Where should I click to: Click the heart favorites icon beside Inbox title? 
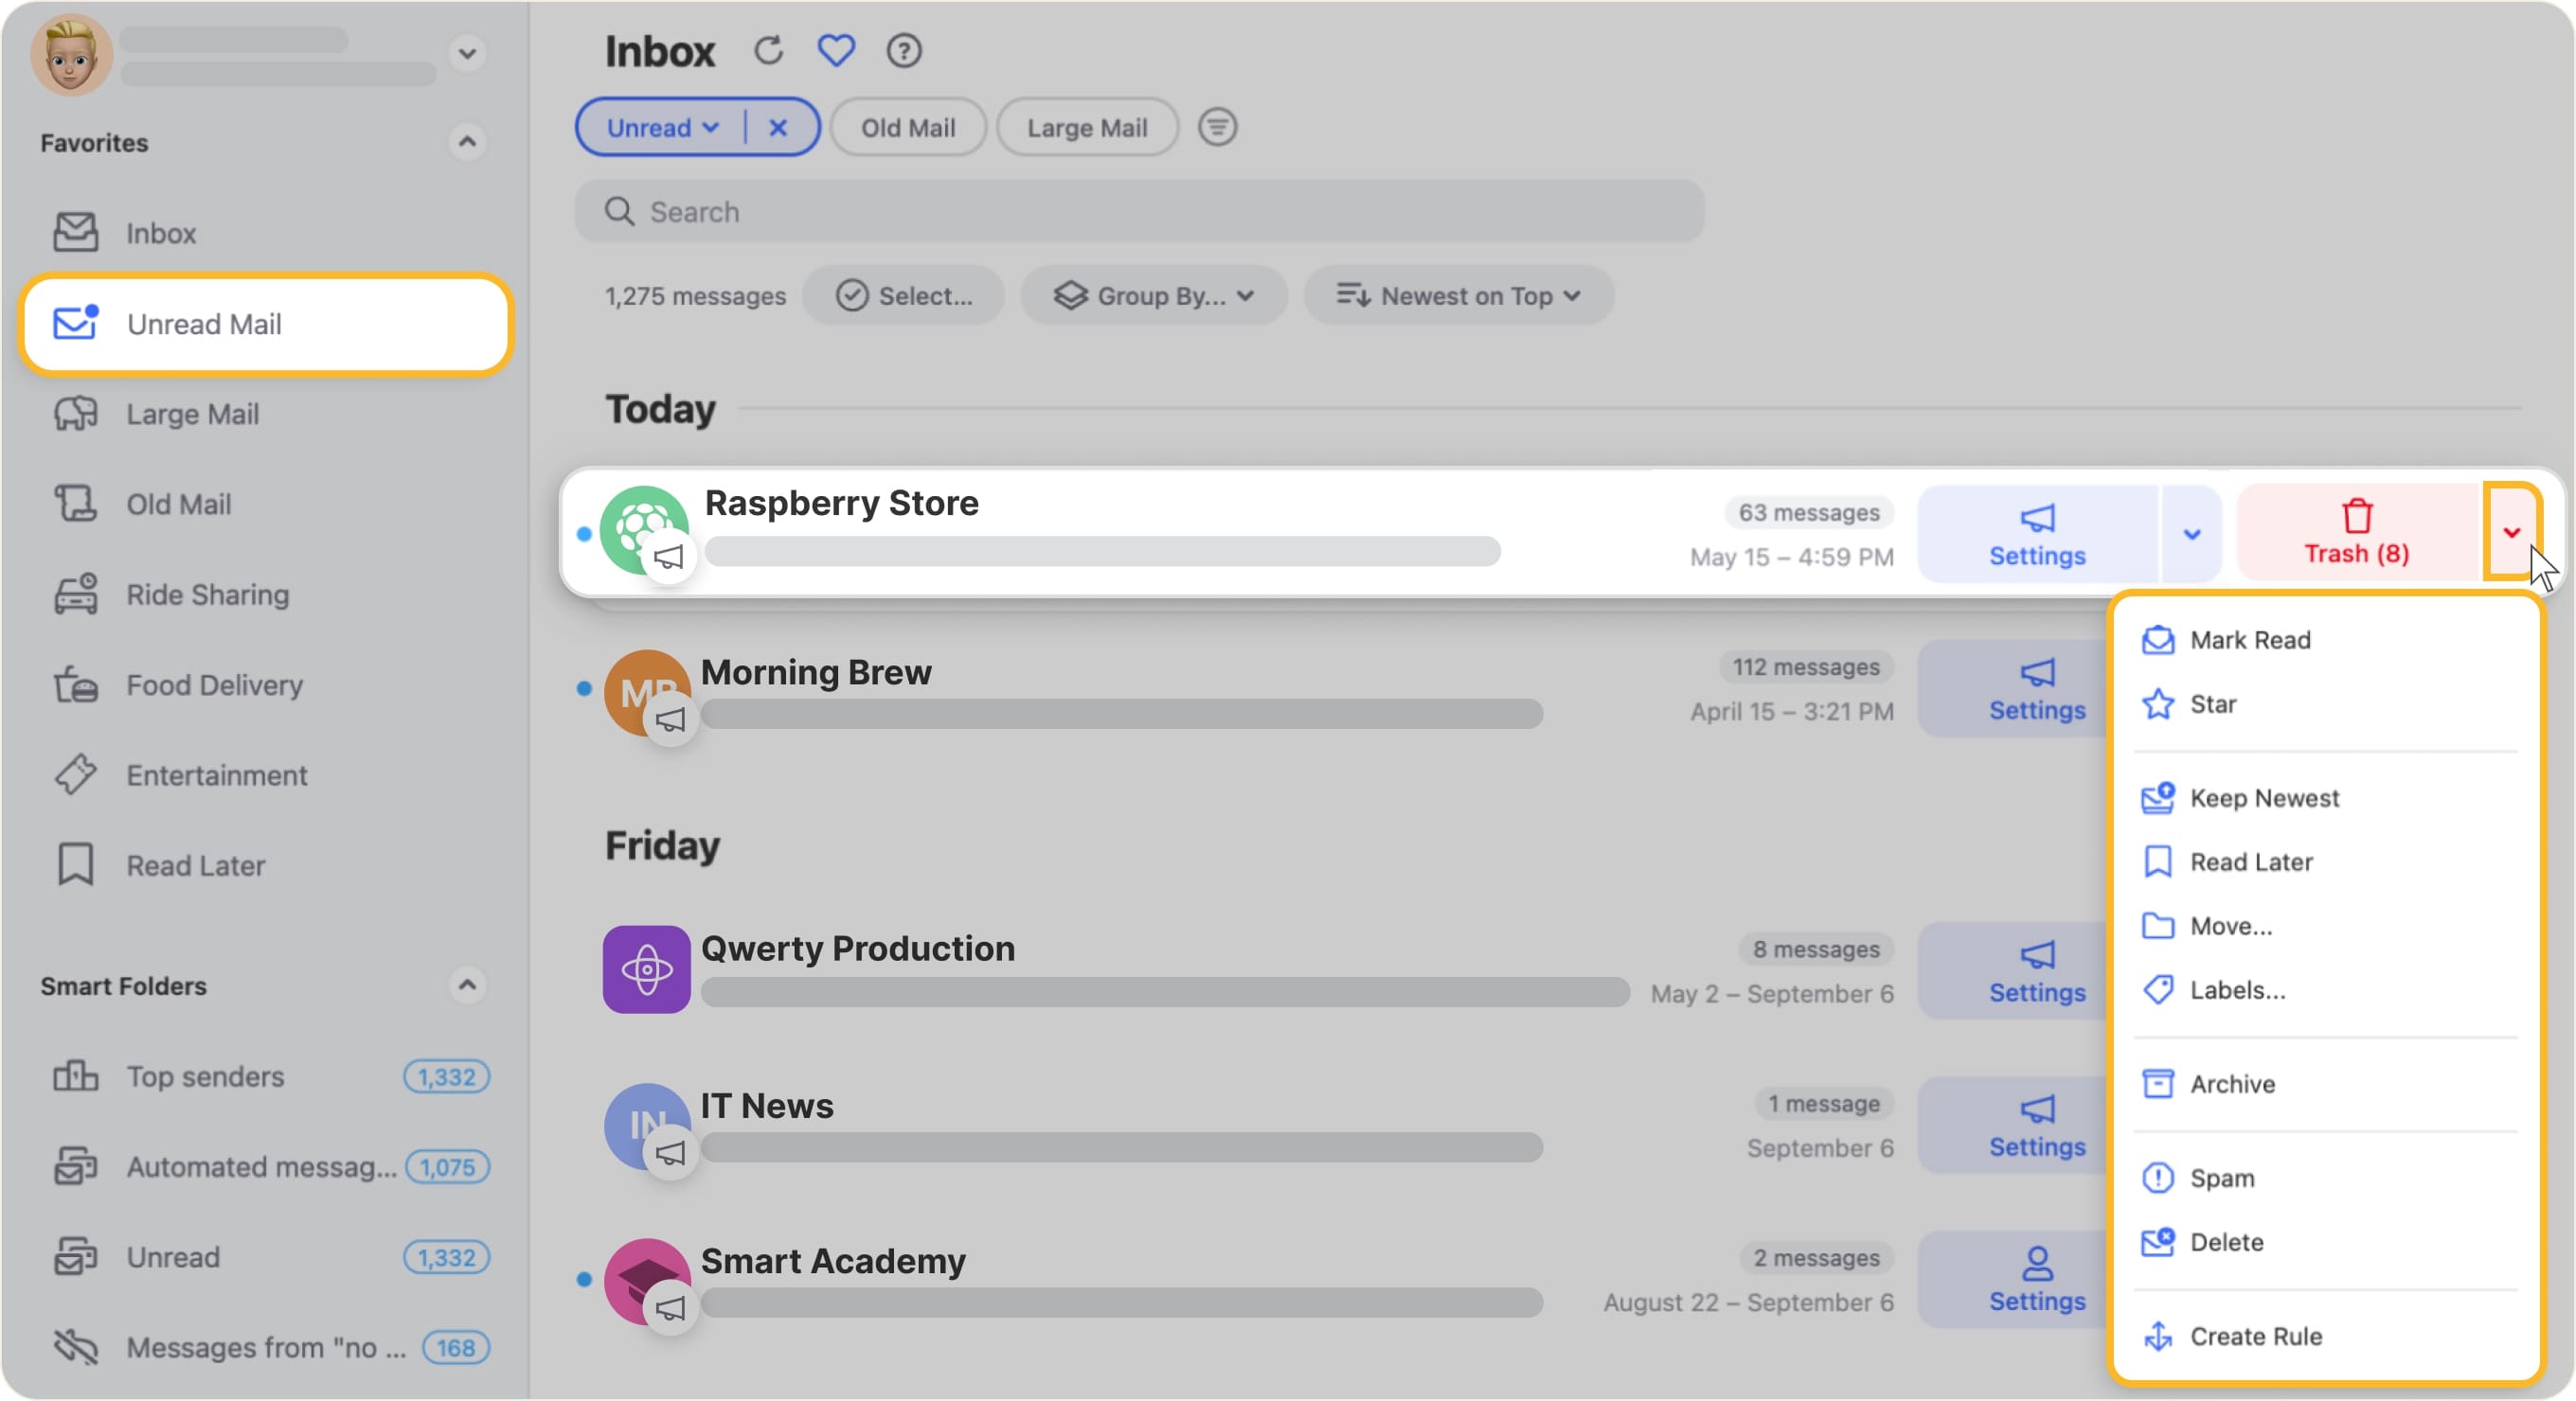pos(836,50)
